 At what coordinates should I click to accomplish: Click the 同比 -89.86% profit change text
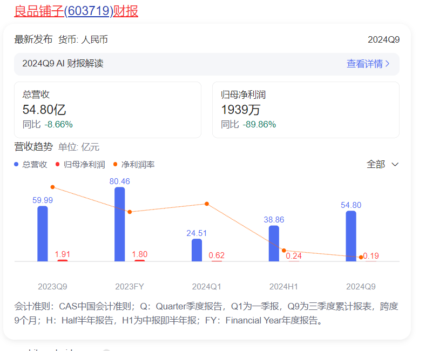pos(248,125)
